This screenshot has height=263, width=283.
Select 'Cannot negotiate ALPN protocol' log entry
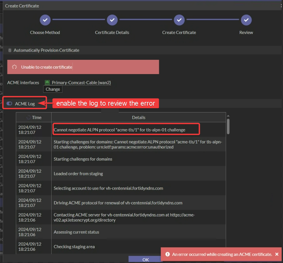pyautogui.click(x=121, y=130)
